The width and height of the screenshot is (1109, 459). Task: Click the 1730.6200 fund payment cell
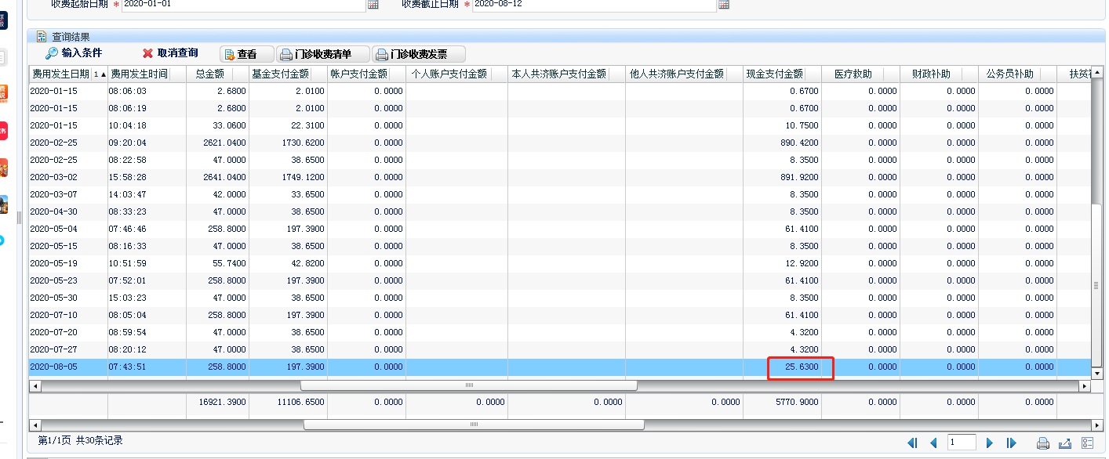[x=288, y=143]
